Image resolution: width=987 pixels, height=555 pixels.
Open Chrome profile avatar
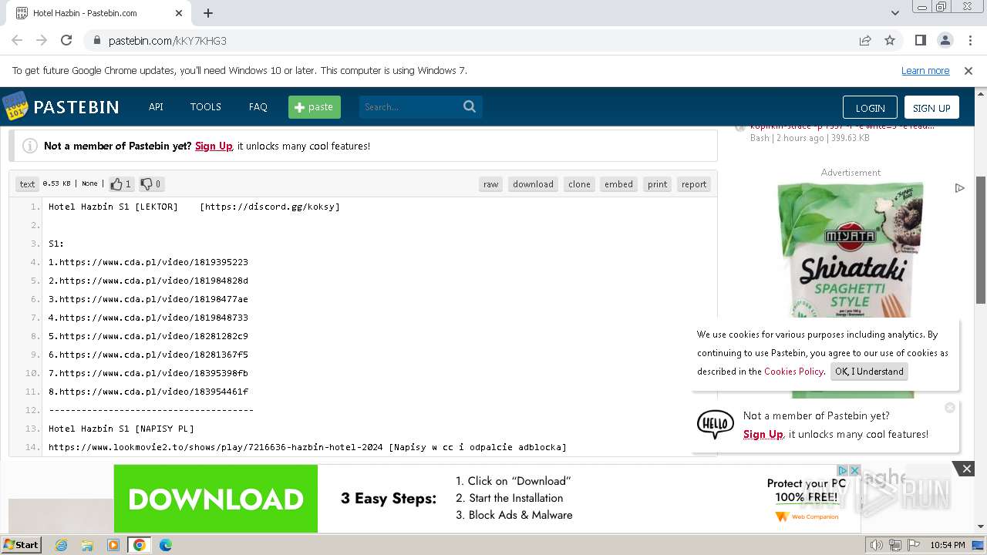click(x=945, y=41)
